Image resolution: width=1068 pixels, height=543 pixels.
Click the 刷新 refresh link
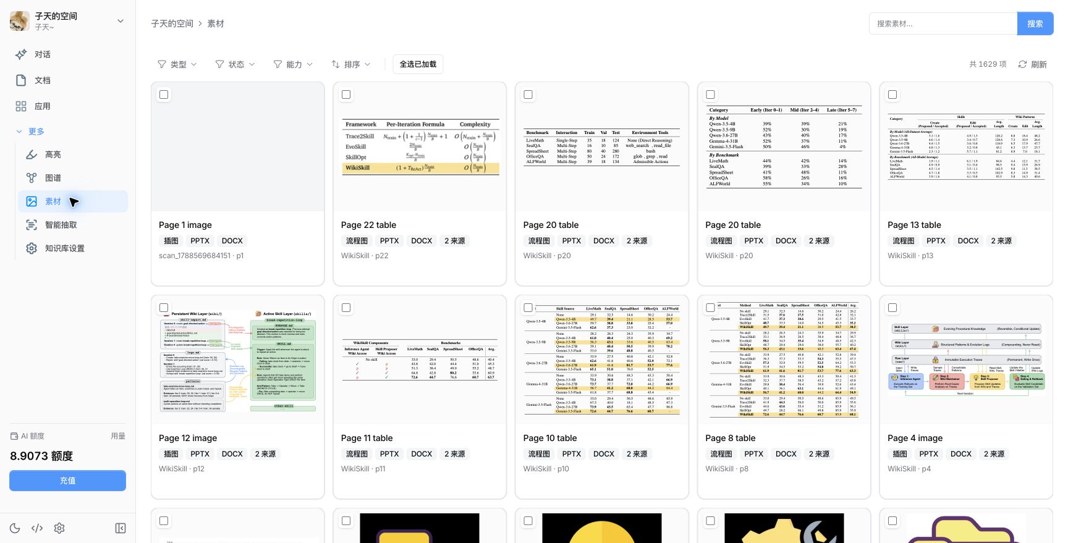[x=1033, y=64]
